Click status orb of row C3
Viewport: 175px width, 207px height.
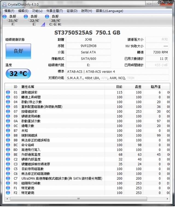(x=8, y=164)
